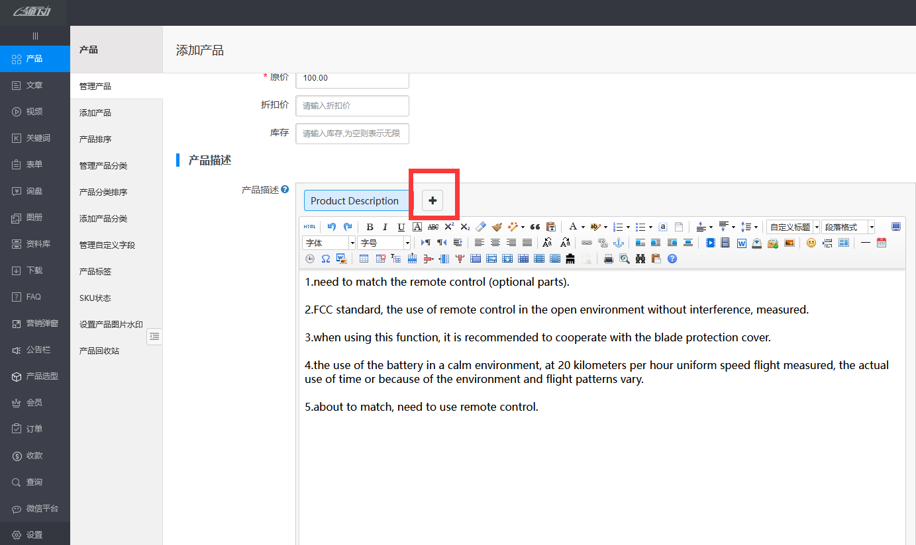Click the 折扣价 discount price input field
The height and width of the screenshot is (545, 916).
352,106
